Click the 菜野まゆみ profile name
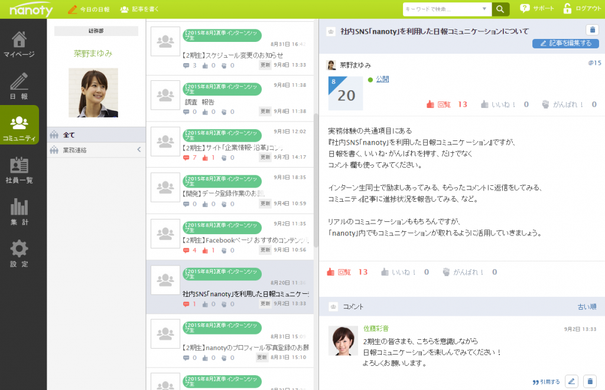The image size is (605, 390). pos(93,54)
